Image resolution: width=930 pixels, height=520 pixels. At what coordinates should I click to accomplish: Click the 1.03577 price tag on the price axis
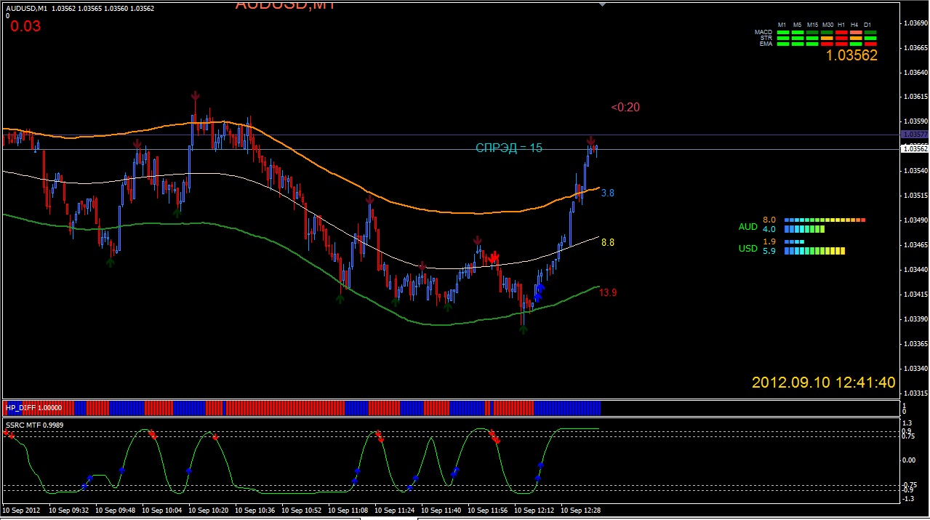(914, 135)
